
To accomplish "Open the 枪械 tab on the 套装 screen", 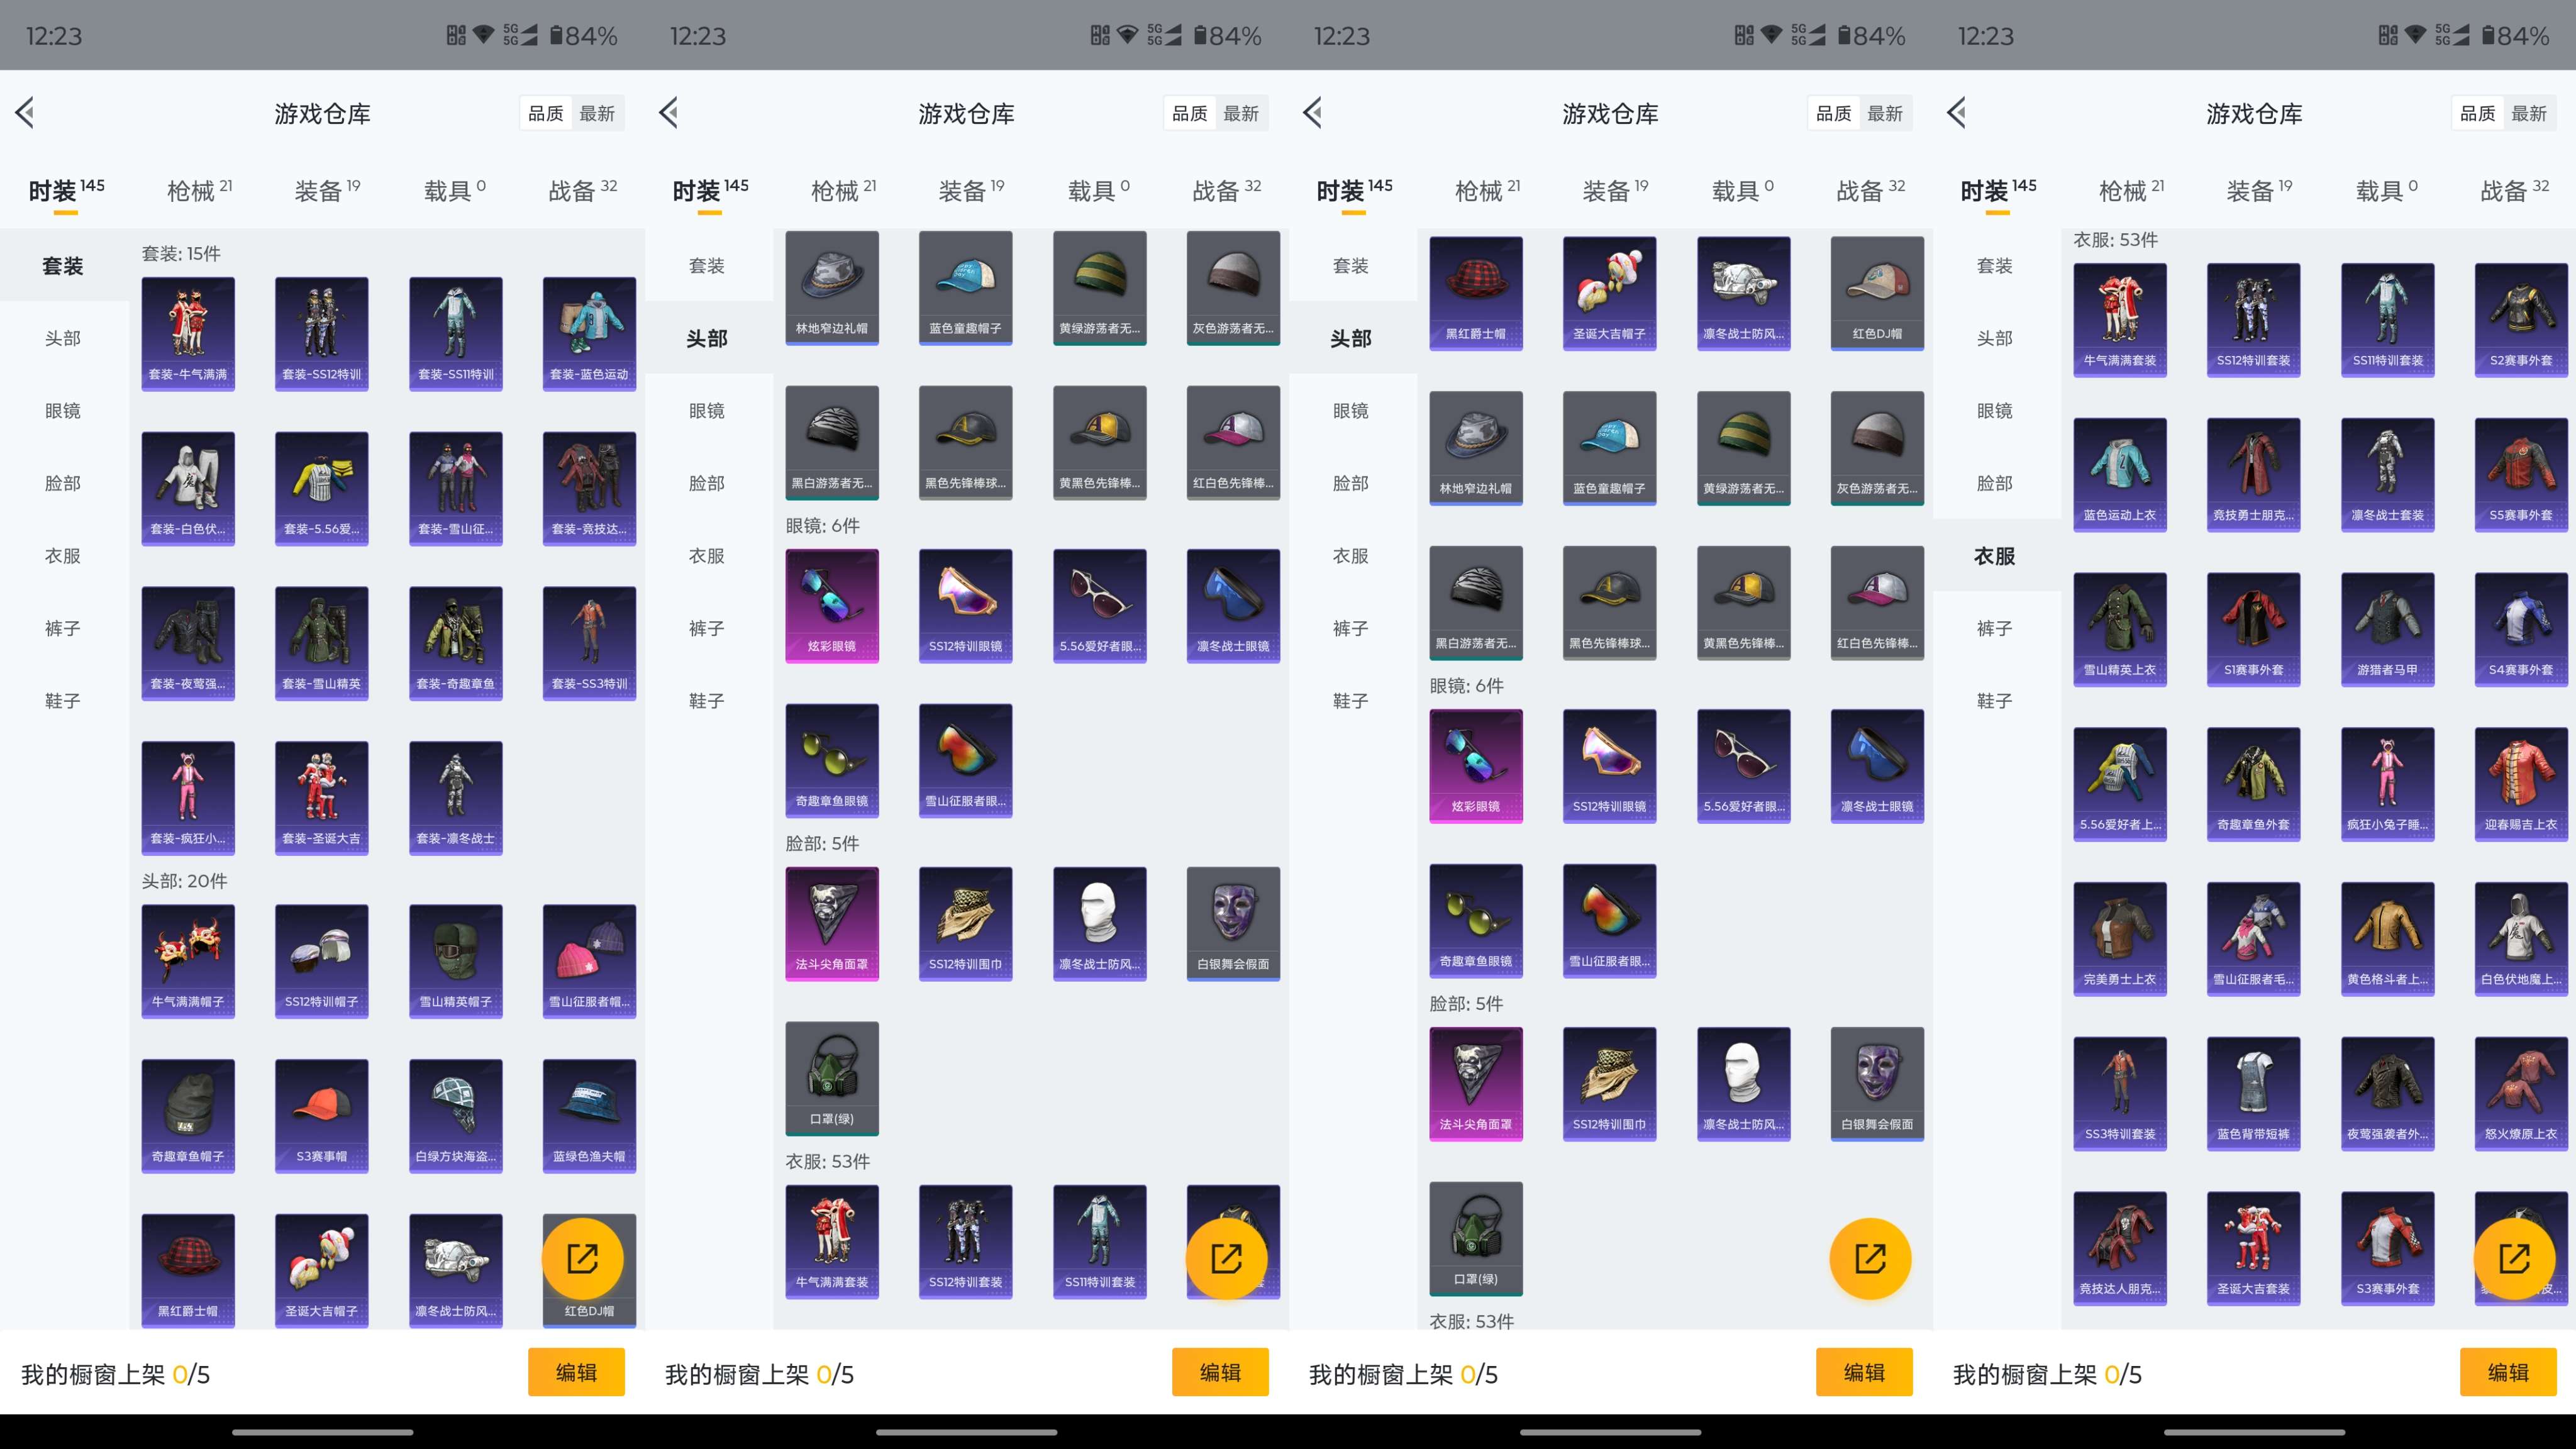I will click(x=199, y=190).
